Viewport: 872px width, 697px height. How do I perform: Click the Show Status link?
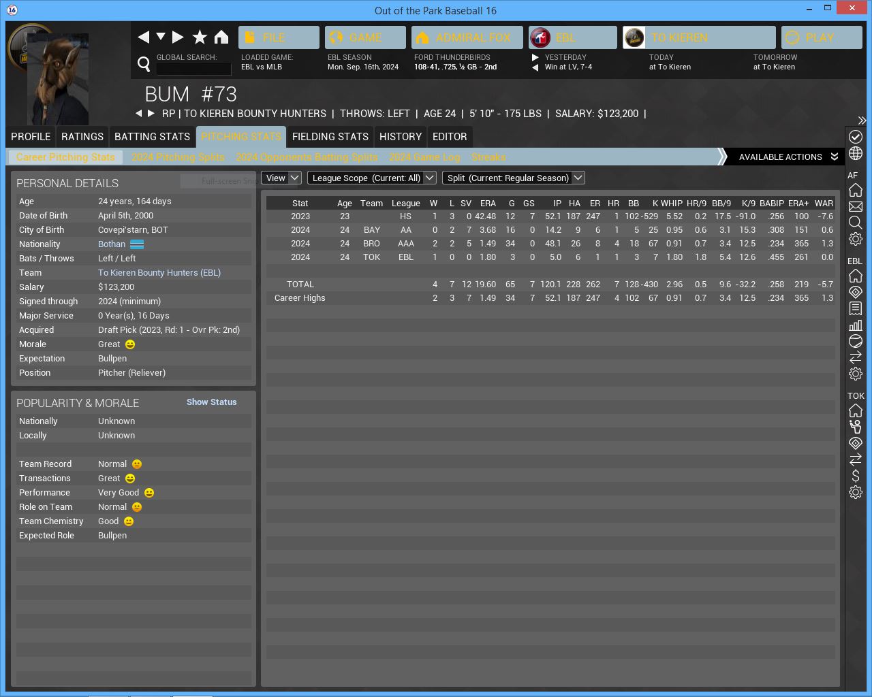click(x=212, y=402)
